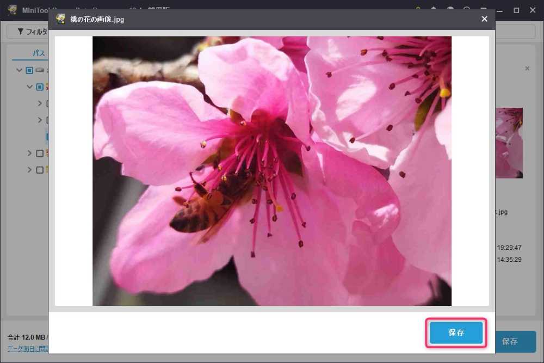Toggle the top-level drive checkbox
Viewport: 544px width, 363px height.
coord(30,70)
